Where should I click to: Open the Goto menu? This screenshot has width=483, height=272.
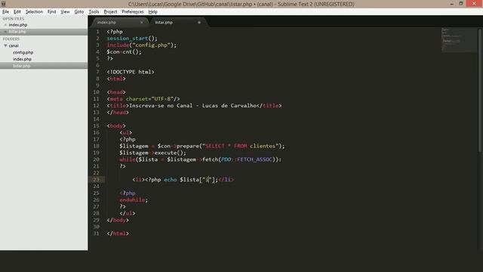click(78, 12)
